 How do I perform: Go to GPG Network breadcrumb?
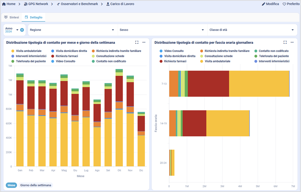(x=38, y=4)
